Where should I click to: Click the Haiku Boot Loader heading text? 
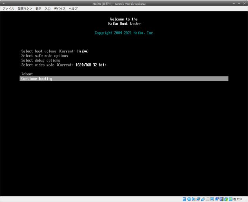click(x=125, y=24)
